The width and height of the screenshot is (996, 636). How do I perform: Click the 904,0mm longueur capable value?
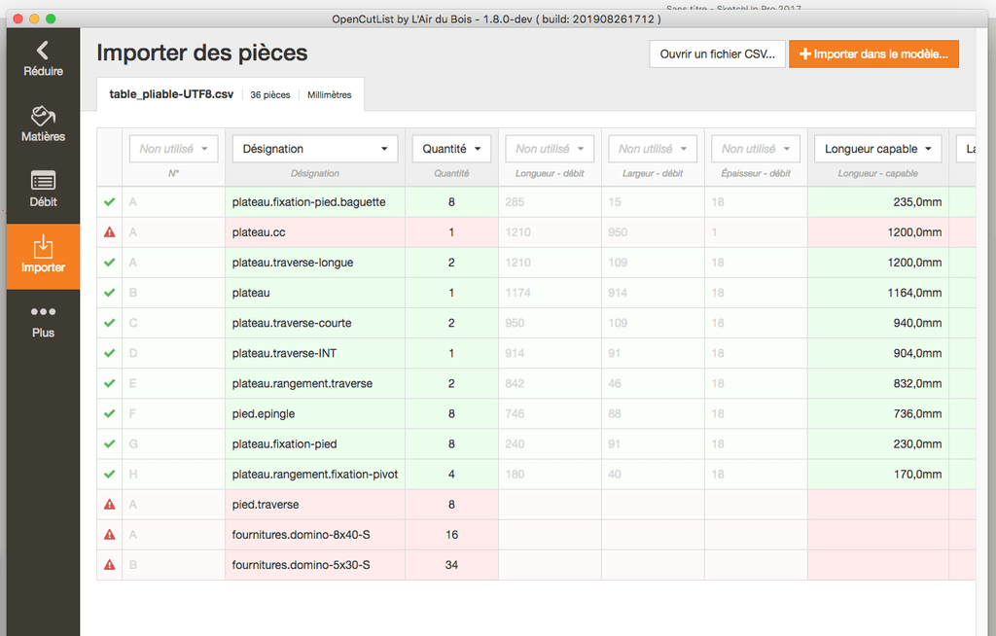(x=917, y=353)
